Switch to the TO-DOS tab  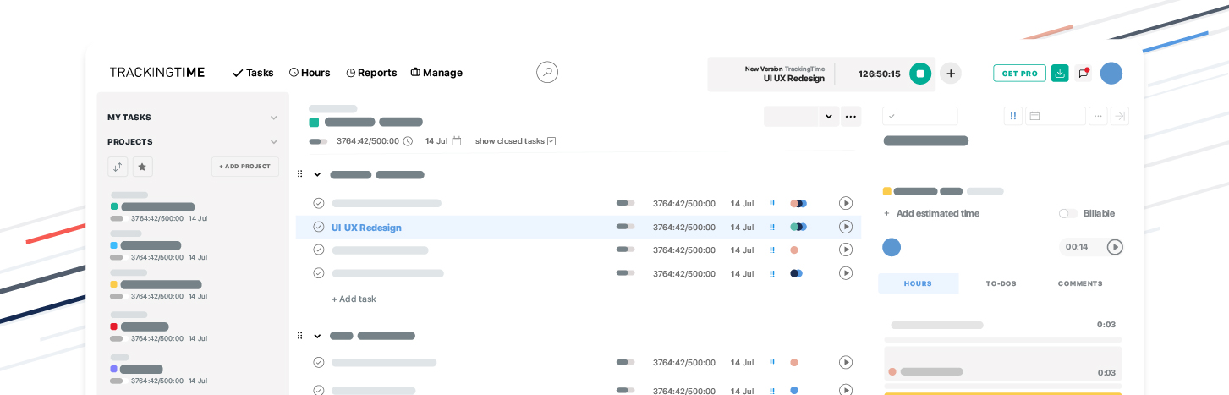coord(1001,283)
